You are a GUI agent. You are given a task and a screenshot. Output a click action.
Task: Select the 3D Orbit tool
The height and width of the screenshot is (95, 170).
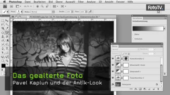point(7,57)
